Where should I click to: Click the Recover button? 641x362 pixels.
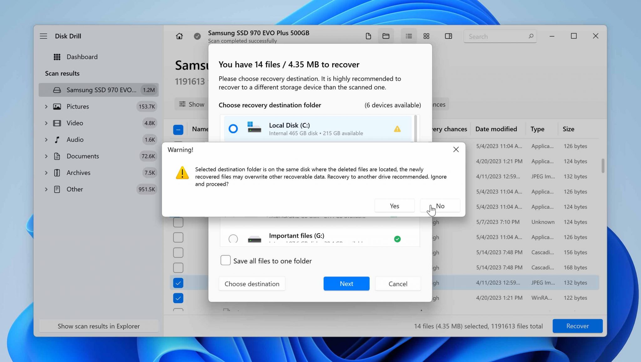pos(577,326)
